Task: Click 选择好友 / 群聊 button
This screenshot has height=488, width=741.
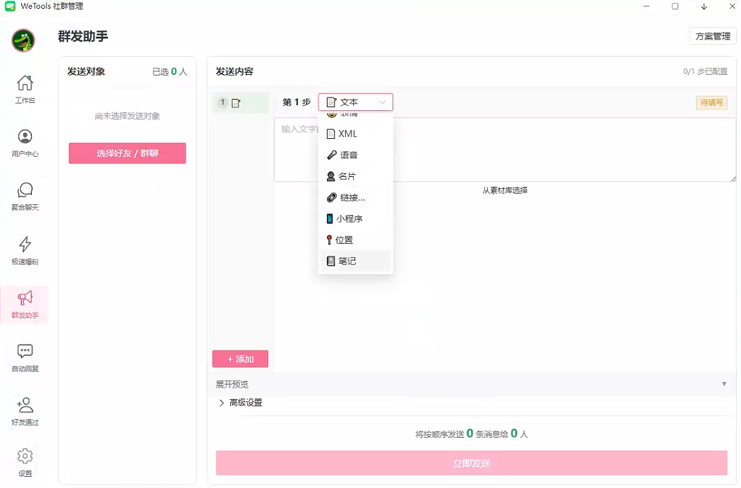Action: 127,154
